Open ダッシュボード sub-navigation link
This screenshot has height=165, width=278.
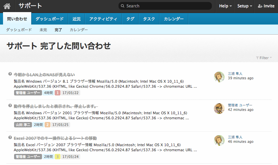(19, 30)
